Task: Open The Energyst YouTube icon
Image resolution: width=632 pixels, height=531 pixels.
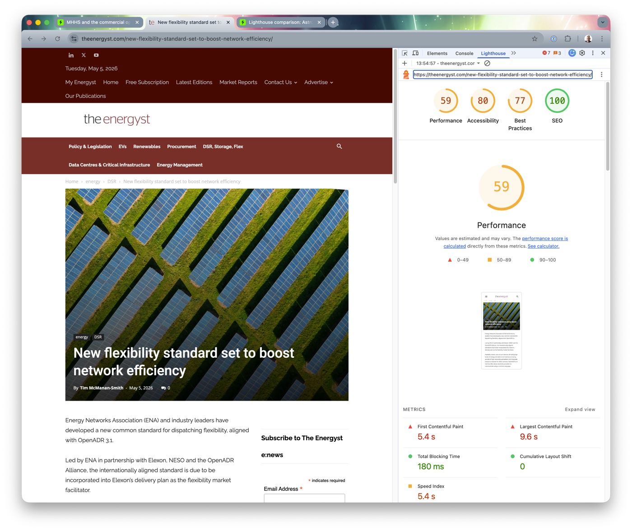Action: point(96,55)
